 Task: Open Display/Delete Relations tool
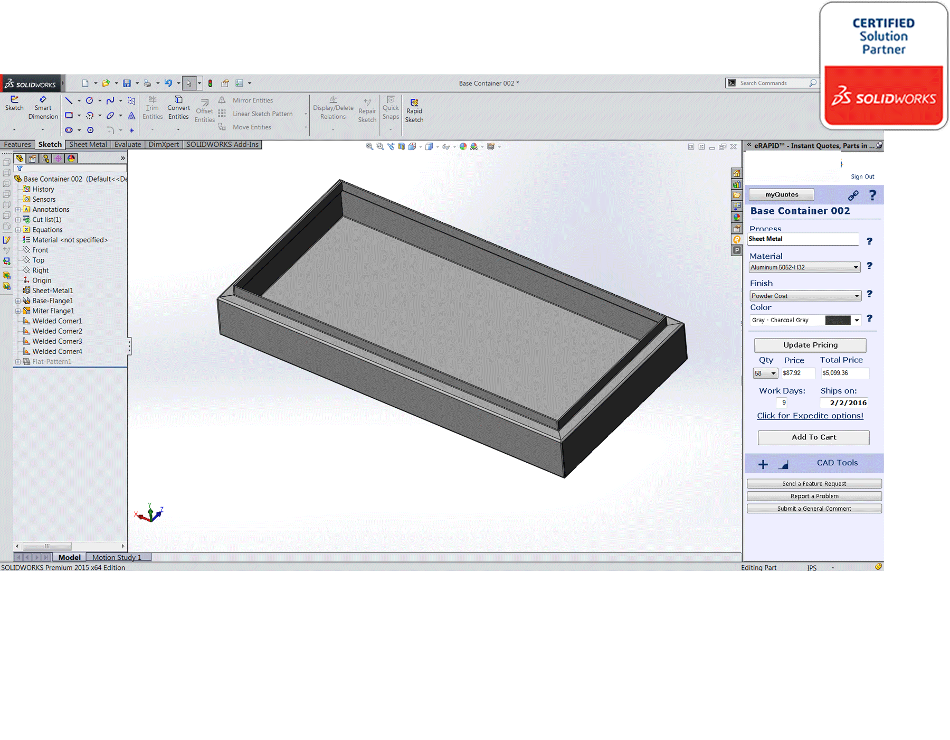click(333, 108)
